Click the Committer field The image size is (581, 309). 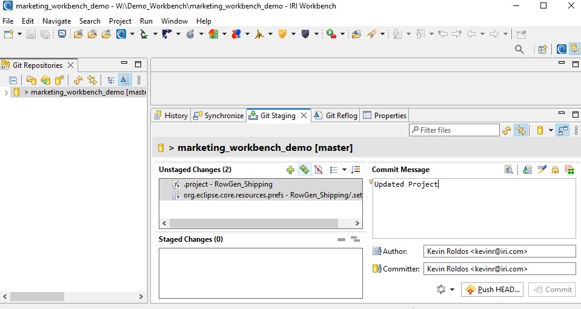499,269
